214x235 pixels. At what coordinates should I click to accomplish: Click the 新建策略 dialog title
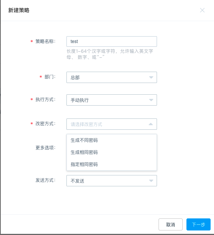coord(19,10)
